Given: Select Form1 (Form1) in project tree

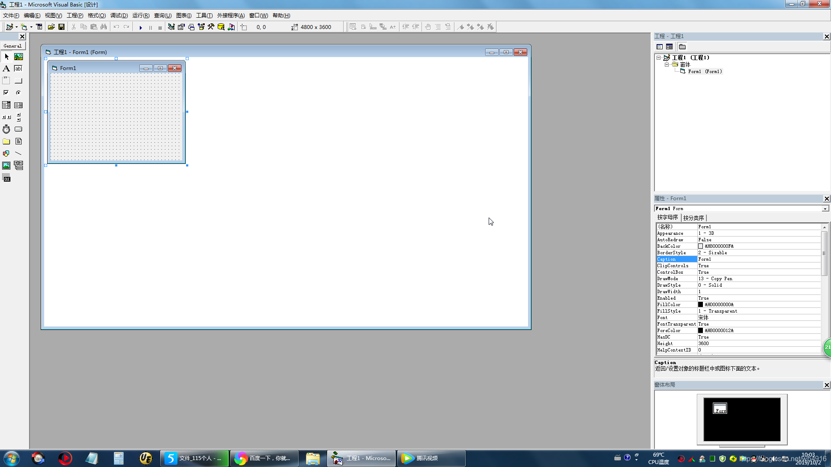Looking at the screenshot, I should coord(705,71).
